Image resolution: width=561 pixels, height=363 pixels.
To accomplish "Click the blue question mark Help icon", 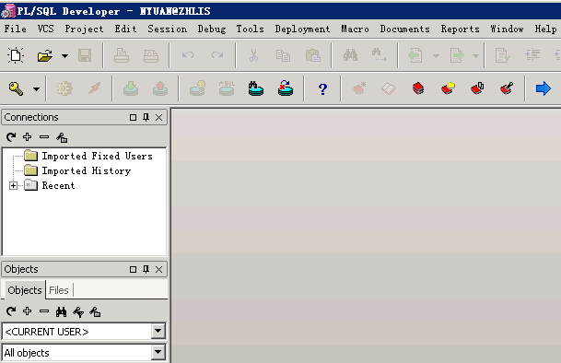I will pos(322,88).
